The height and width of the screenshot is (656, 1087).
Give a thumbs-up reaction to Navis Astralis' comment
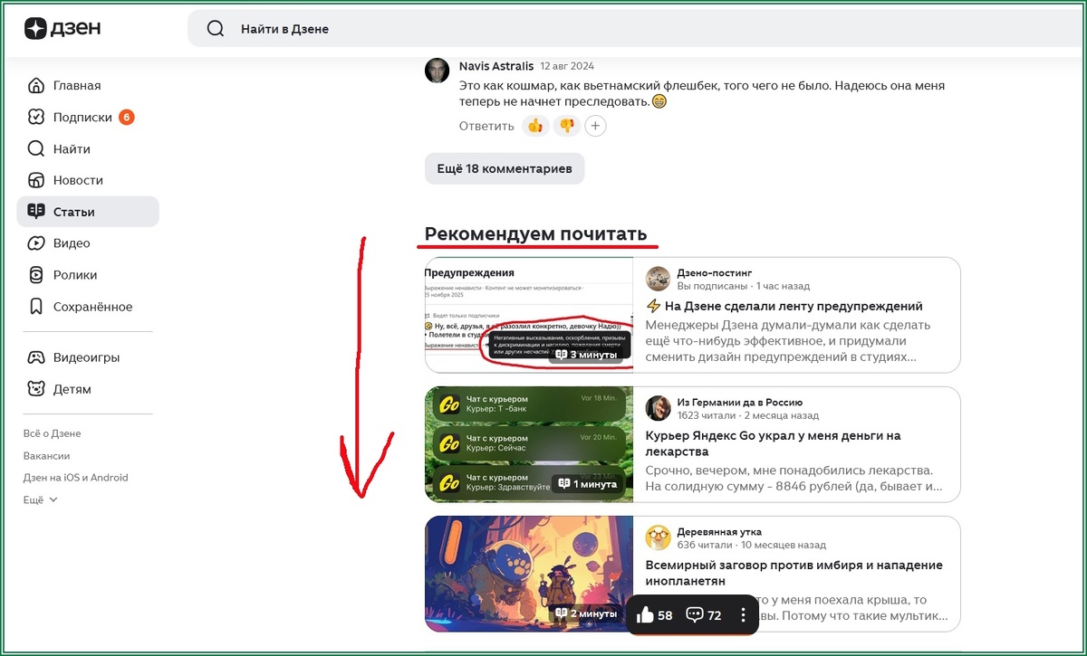click(x=535, y=126)
